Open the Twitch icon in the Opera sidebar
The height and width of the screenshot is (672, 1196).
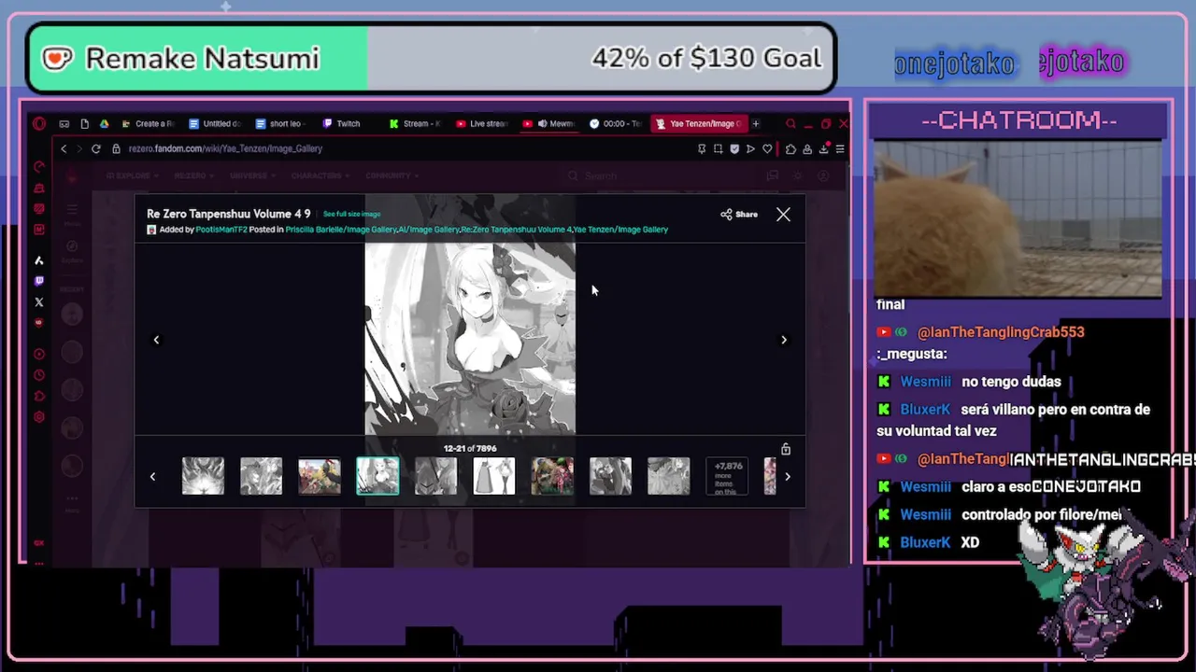(x=39, y=281)
